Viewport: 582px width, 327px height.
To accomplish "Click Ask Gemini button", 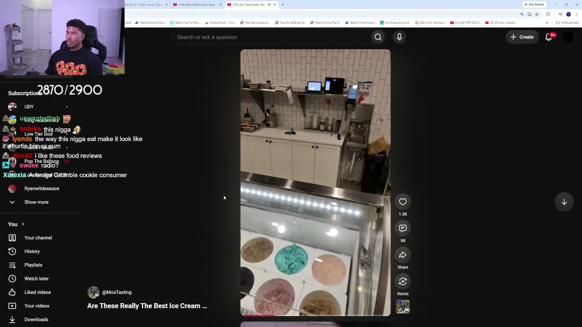I will 534,5.
